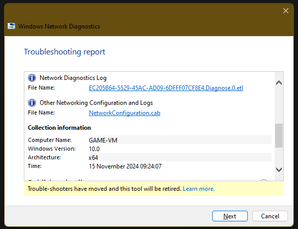Select the Windows Version value 10.0
Screen dimensions: 298x229
pyautogui.click(x=94, y=149)
